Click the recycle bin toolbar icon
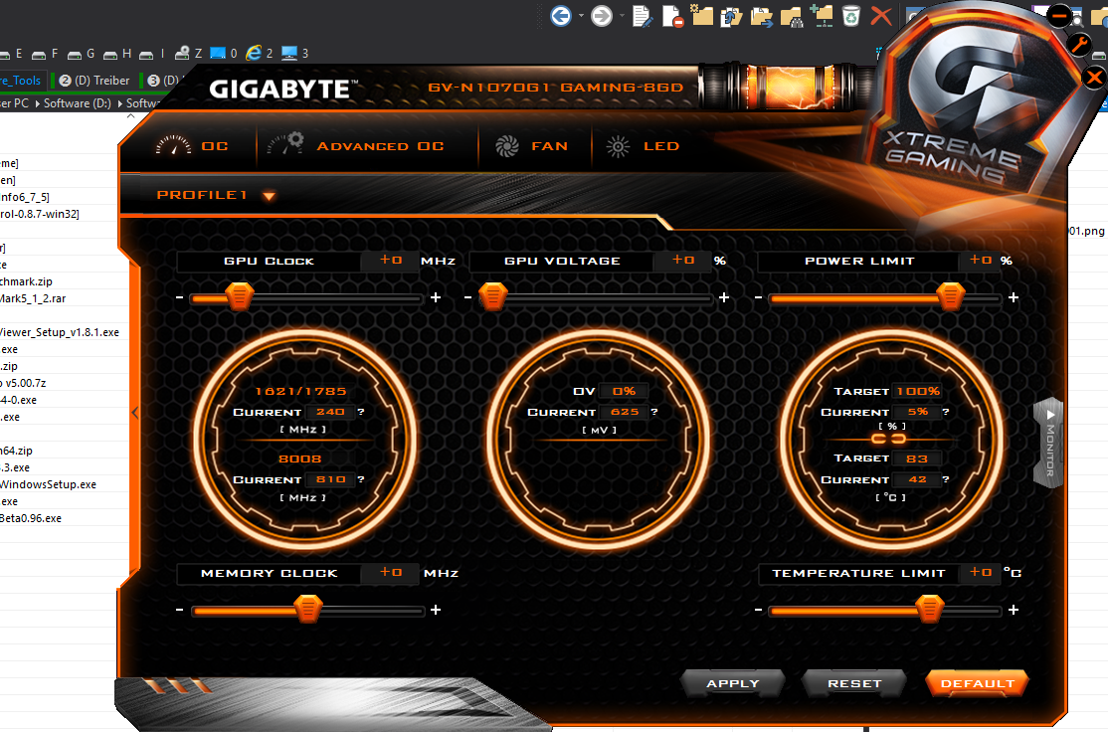This screenshot has height=732, width=1108. coord(851,16)
